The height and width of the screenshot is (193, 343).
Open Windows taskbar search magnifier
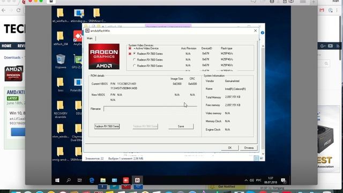click(x=69, y=180)
